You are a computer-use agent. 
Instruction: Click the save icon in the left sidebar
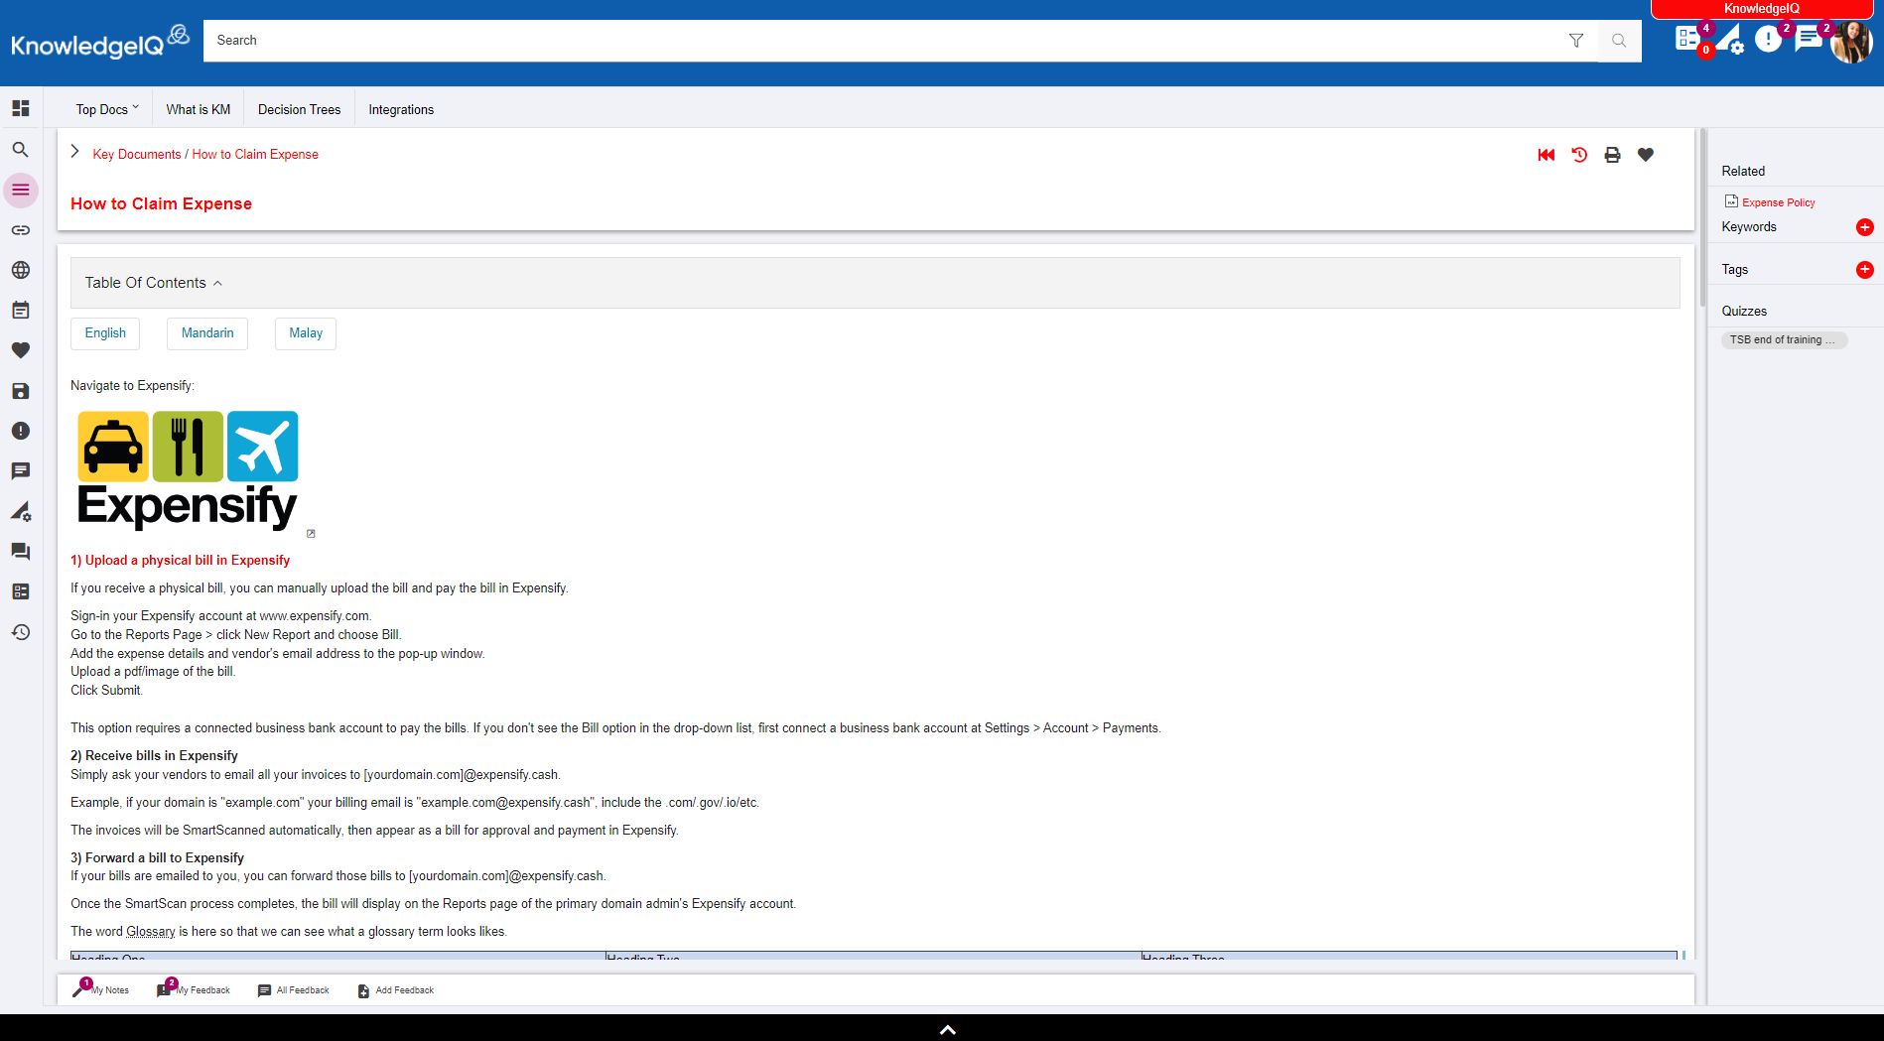tap(21, 391)
